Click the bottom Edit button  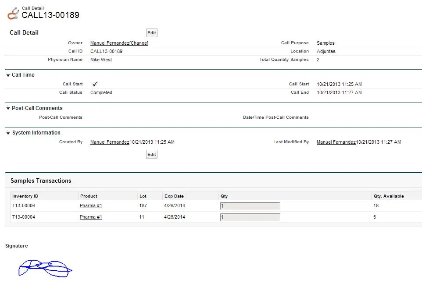point(151,155)
